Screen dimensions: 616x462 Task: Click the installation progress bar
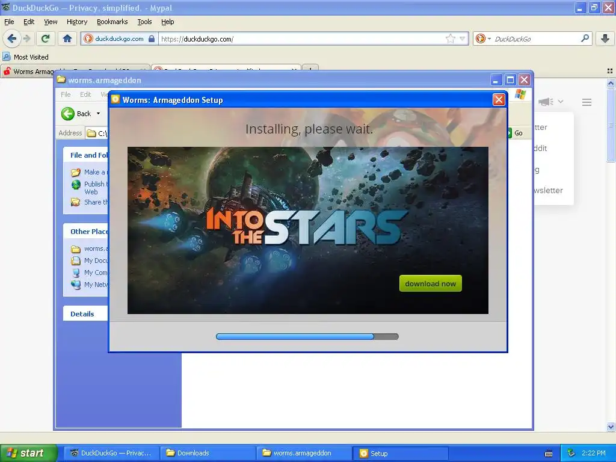tap(307, 336)
